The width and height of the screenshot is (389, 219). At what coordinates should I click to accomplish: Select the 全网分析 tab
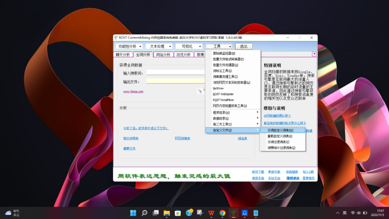(143, 55)
